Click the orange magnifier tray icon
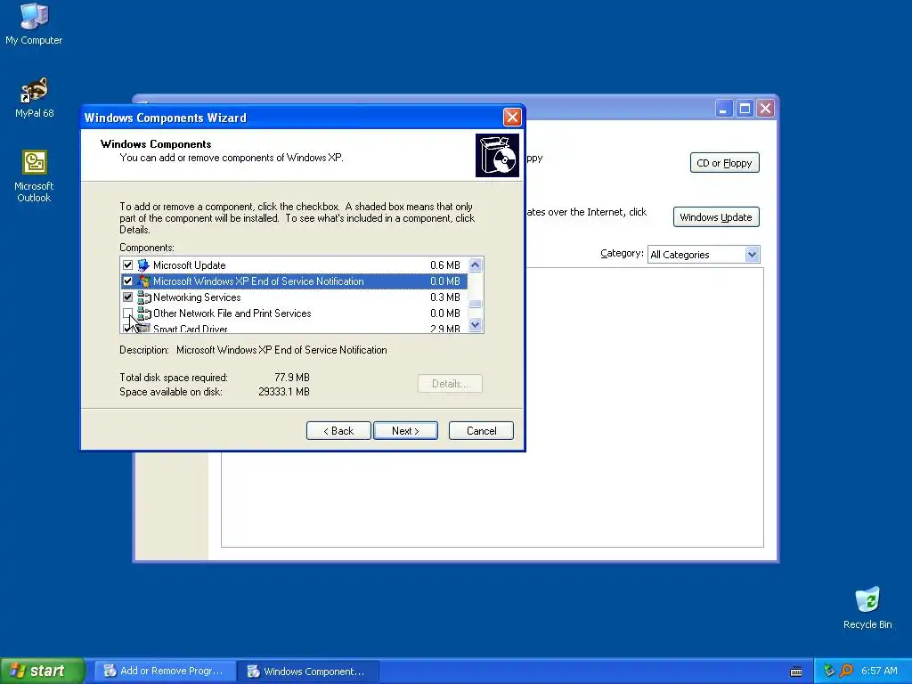Image resolution: width=912 pixels, height=684 pixels. coord(846,671)
